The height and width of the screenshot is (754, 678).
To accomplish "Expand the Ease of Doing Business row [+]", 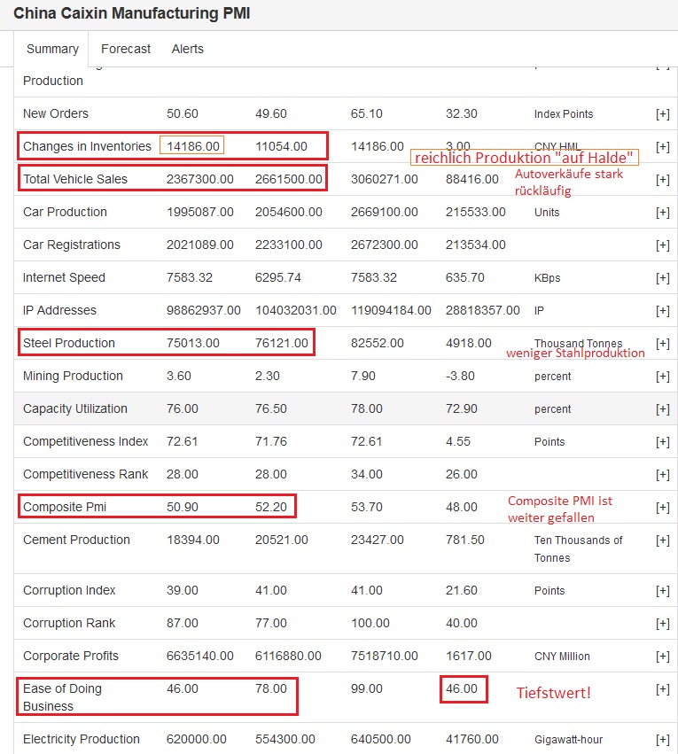I will pyautogui.click(x=663, y=689).
